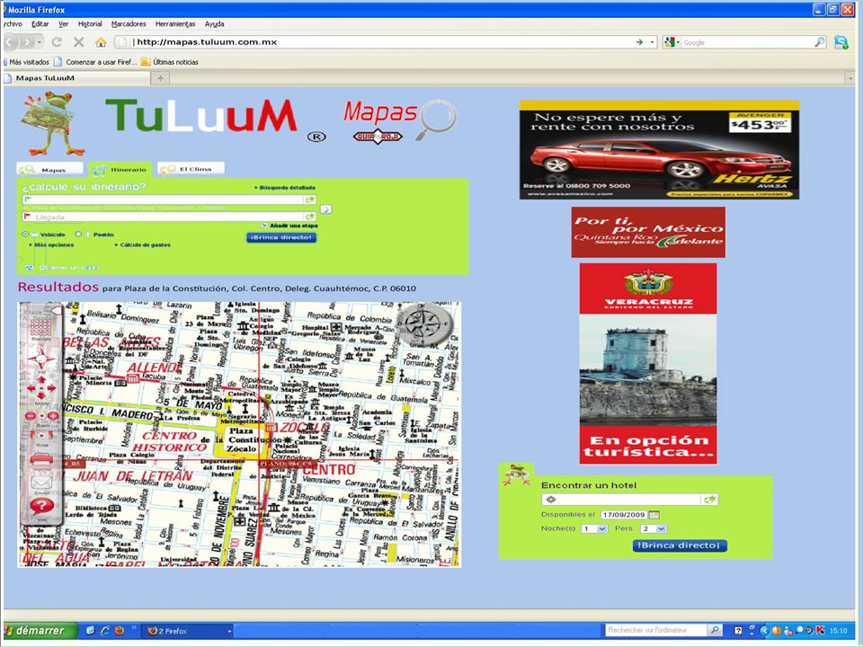Viewport: 863px width, 647px height.
Task: Open map help with question mark icon
Action: click(41, 506)
